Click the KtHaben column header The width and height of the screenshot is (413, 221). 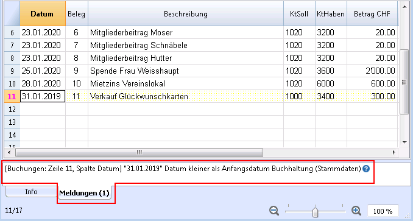tap(331, 13)
